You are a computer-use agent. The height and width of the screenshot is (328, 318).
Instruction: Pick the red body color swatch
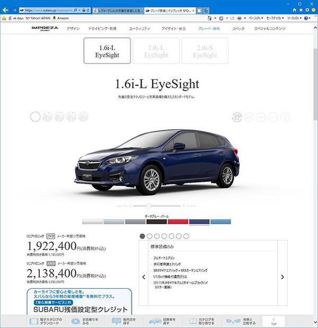178,222
